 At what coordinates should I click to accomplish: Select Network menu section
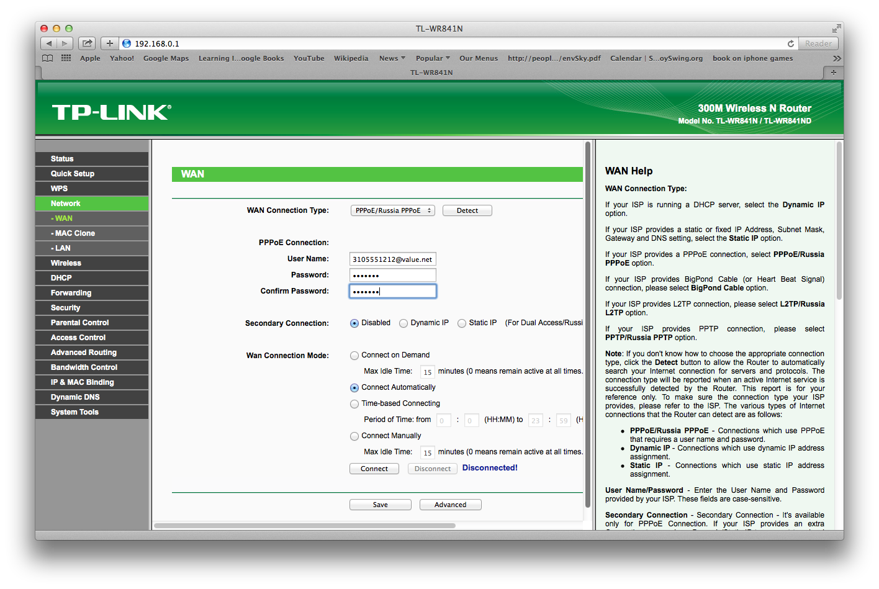click(x=92, y=204)
